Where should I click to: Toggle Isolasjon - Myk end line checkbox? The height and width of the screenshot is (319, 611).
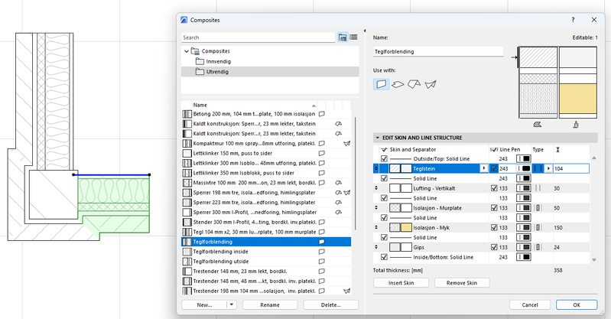(x=494, y=228)
